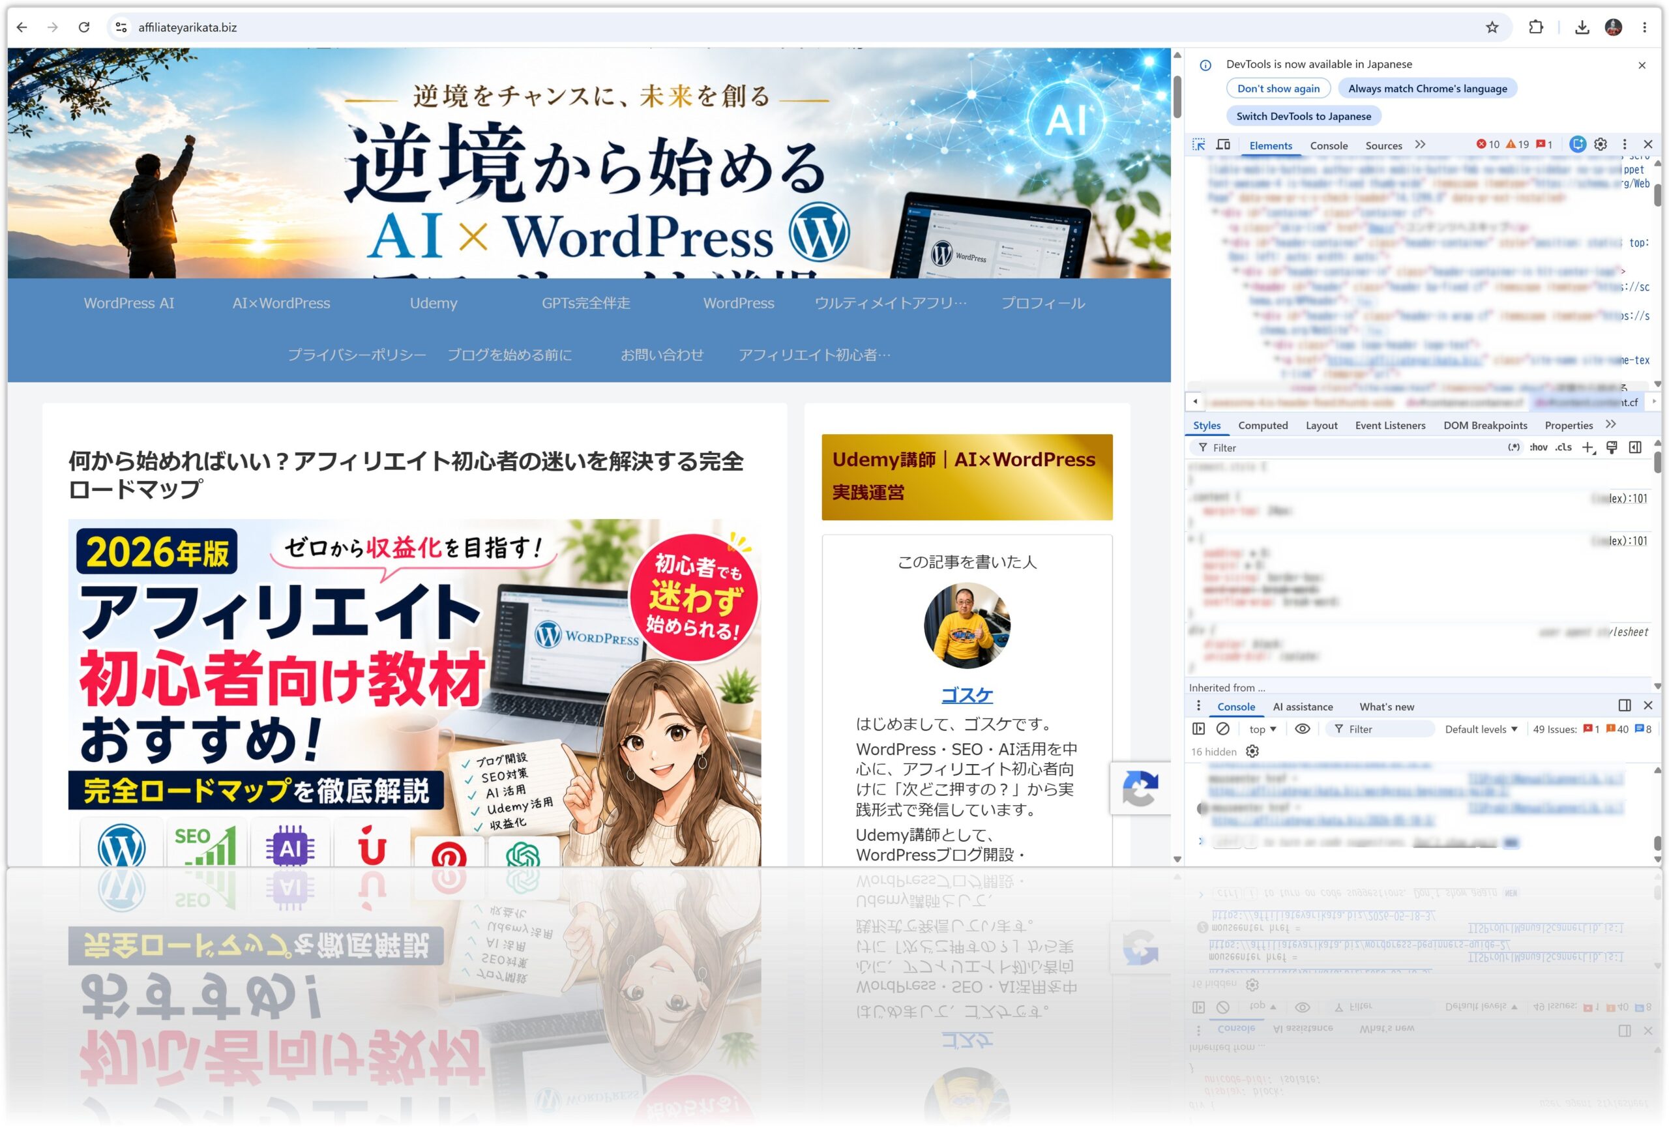1669x1133 pixels.
Task: Open the Layout tab
Action: [x=1321, y=425]
